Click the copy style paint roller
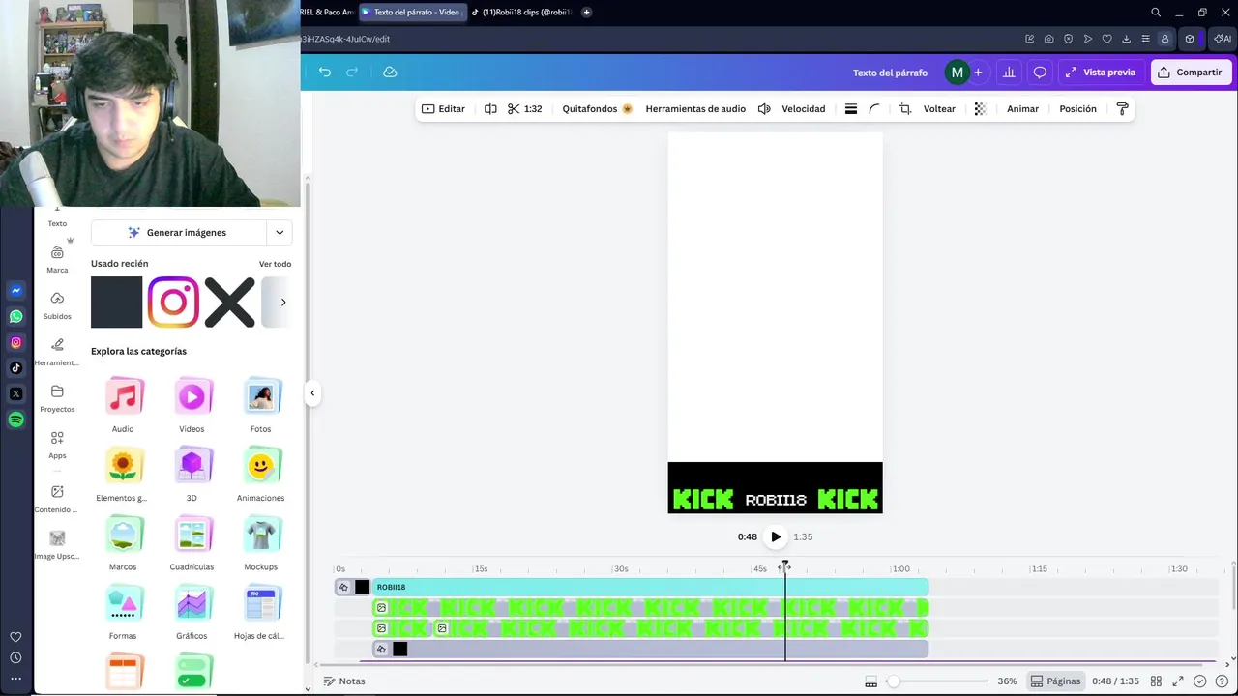This screenshot has width=1238, height=696. [1122, 109]
